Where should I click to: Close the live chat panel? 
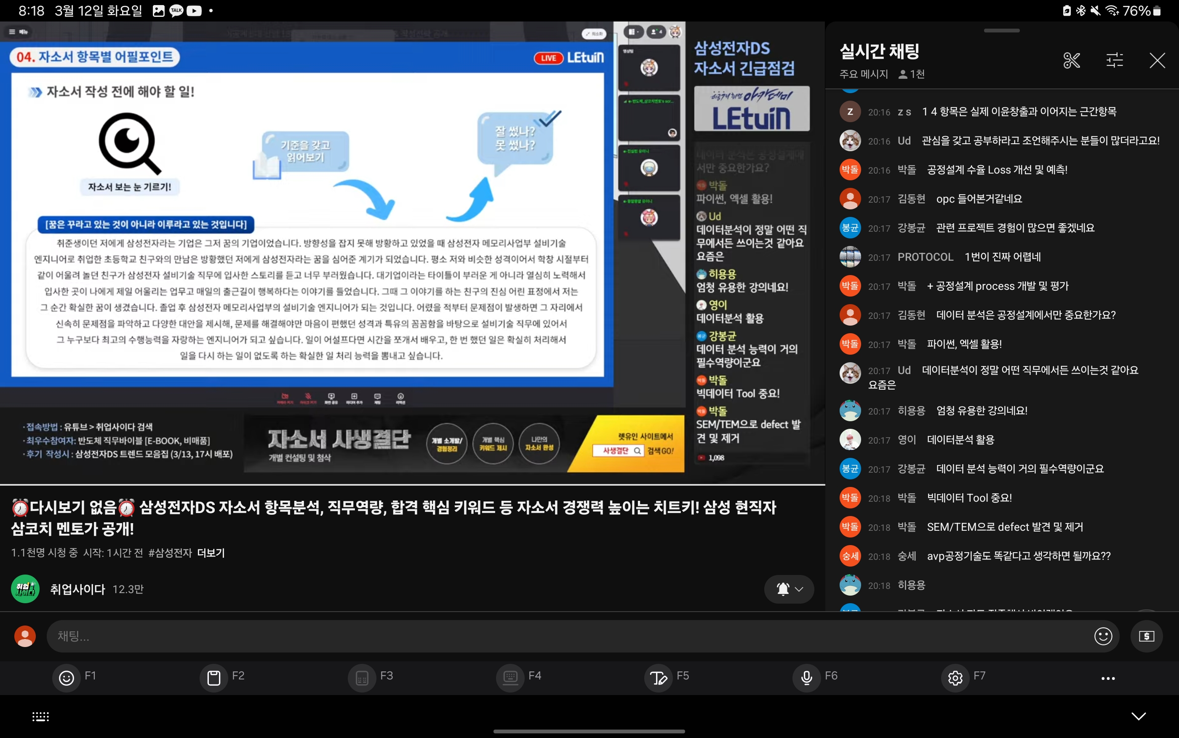click(1157, 61)
